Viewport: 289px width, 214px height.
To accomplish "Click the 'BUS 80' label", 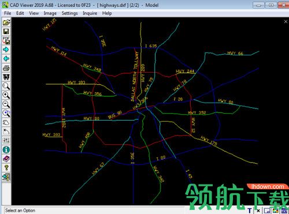I will pos(115,115).
